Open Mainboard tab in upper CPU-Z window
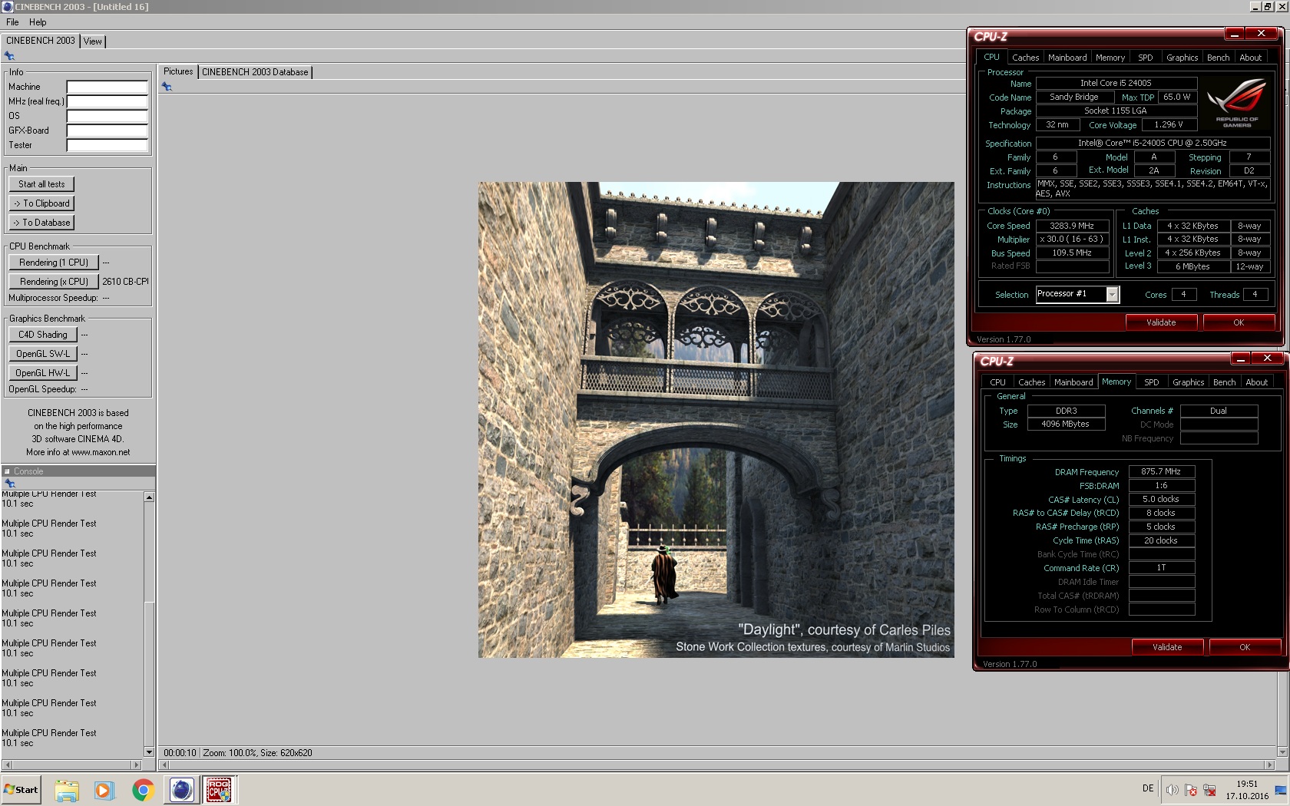This screenshot has width=1290, height=806. [x=1067, y=58]
